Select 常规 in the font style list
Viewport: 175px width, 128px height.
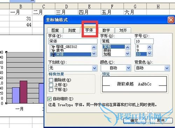(114, 47)
